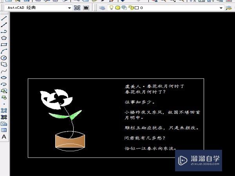Select text line 小楼昨夜又东风,故国不堪回首
235x176 pixels.
[x=162, y=112]
